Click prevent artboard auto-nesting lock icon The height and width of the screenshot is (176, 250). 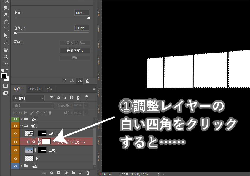coord(44,113)
